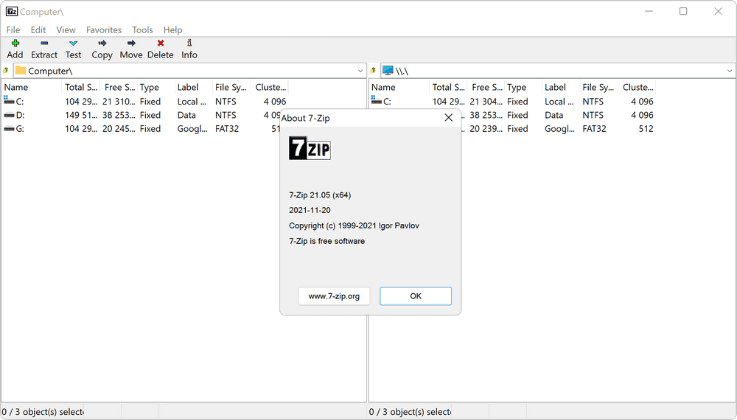
Task: Click the 7-ZIP logo in About dialog
Action: tap(310, 148)
